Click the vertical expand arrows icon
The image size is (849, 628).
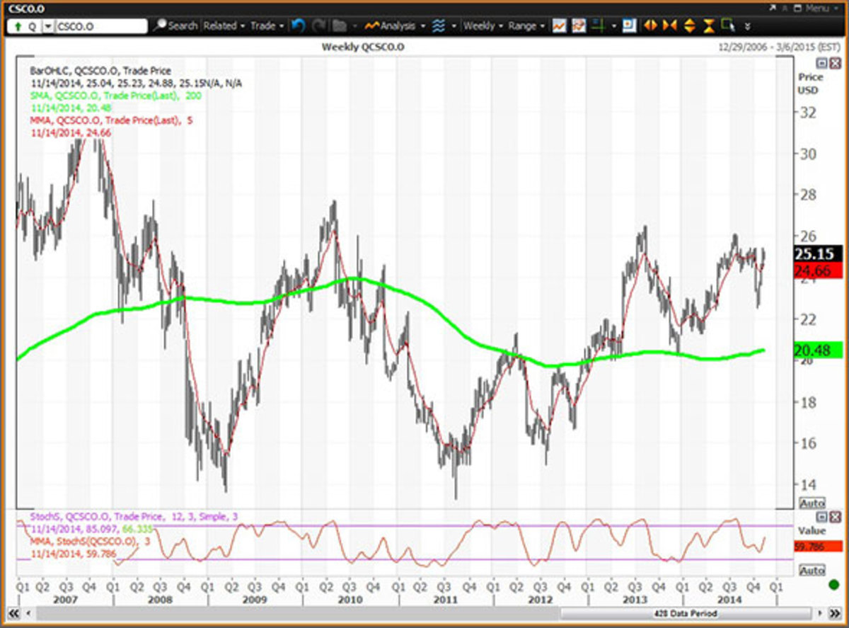pyautogui.click(x=690, y=25)
